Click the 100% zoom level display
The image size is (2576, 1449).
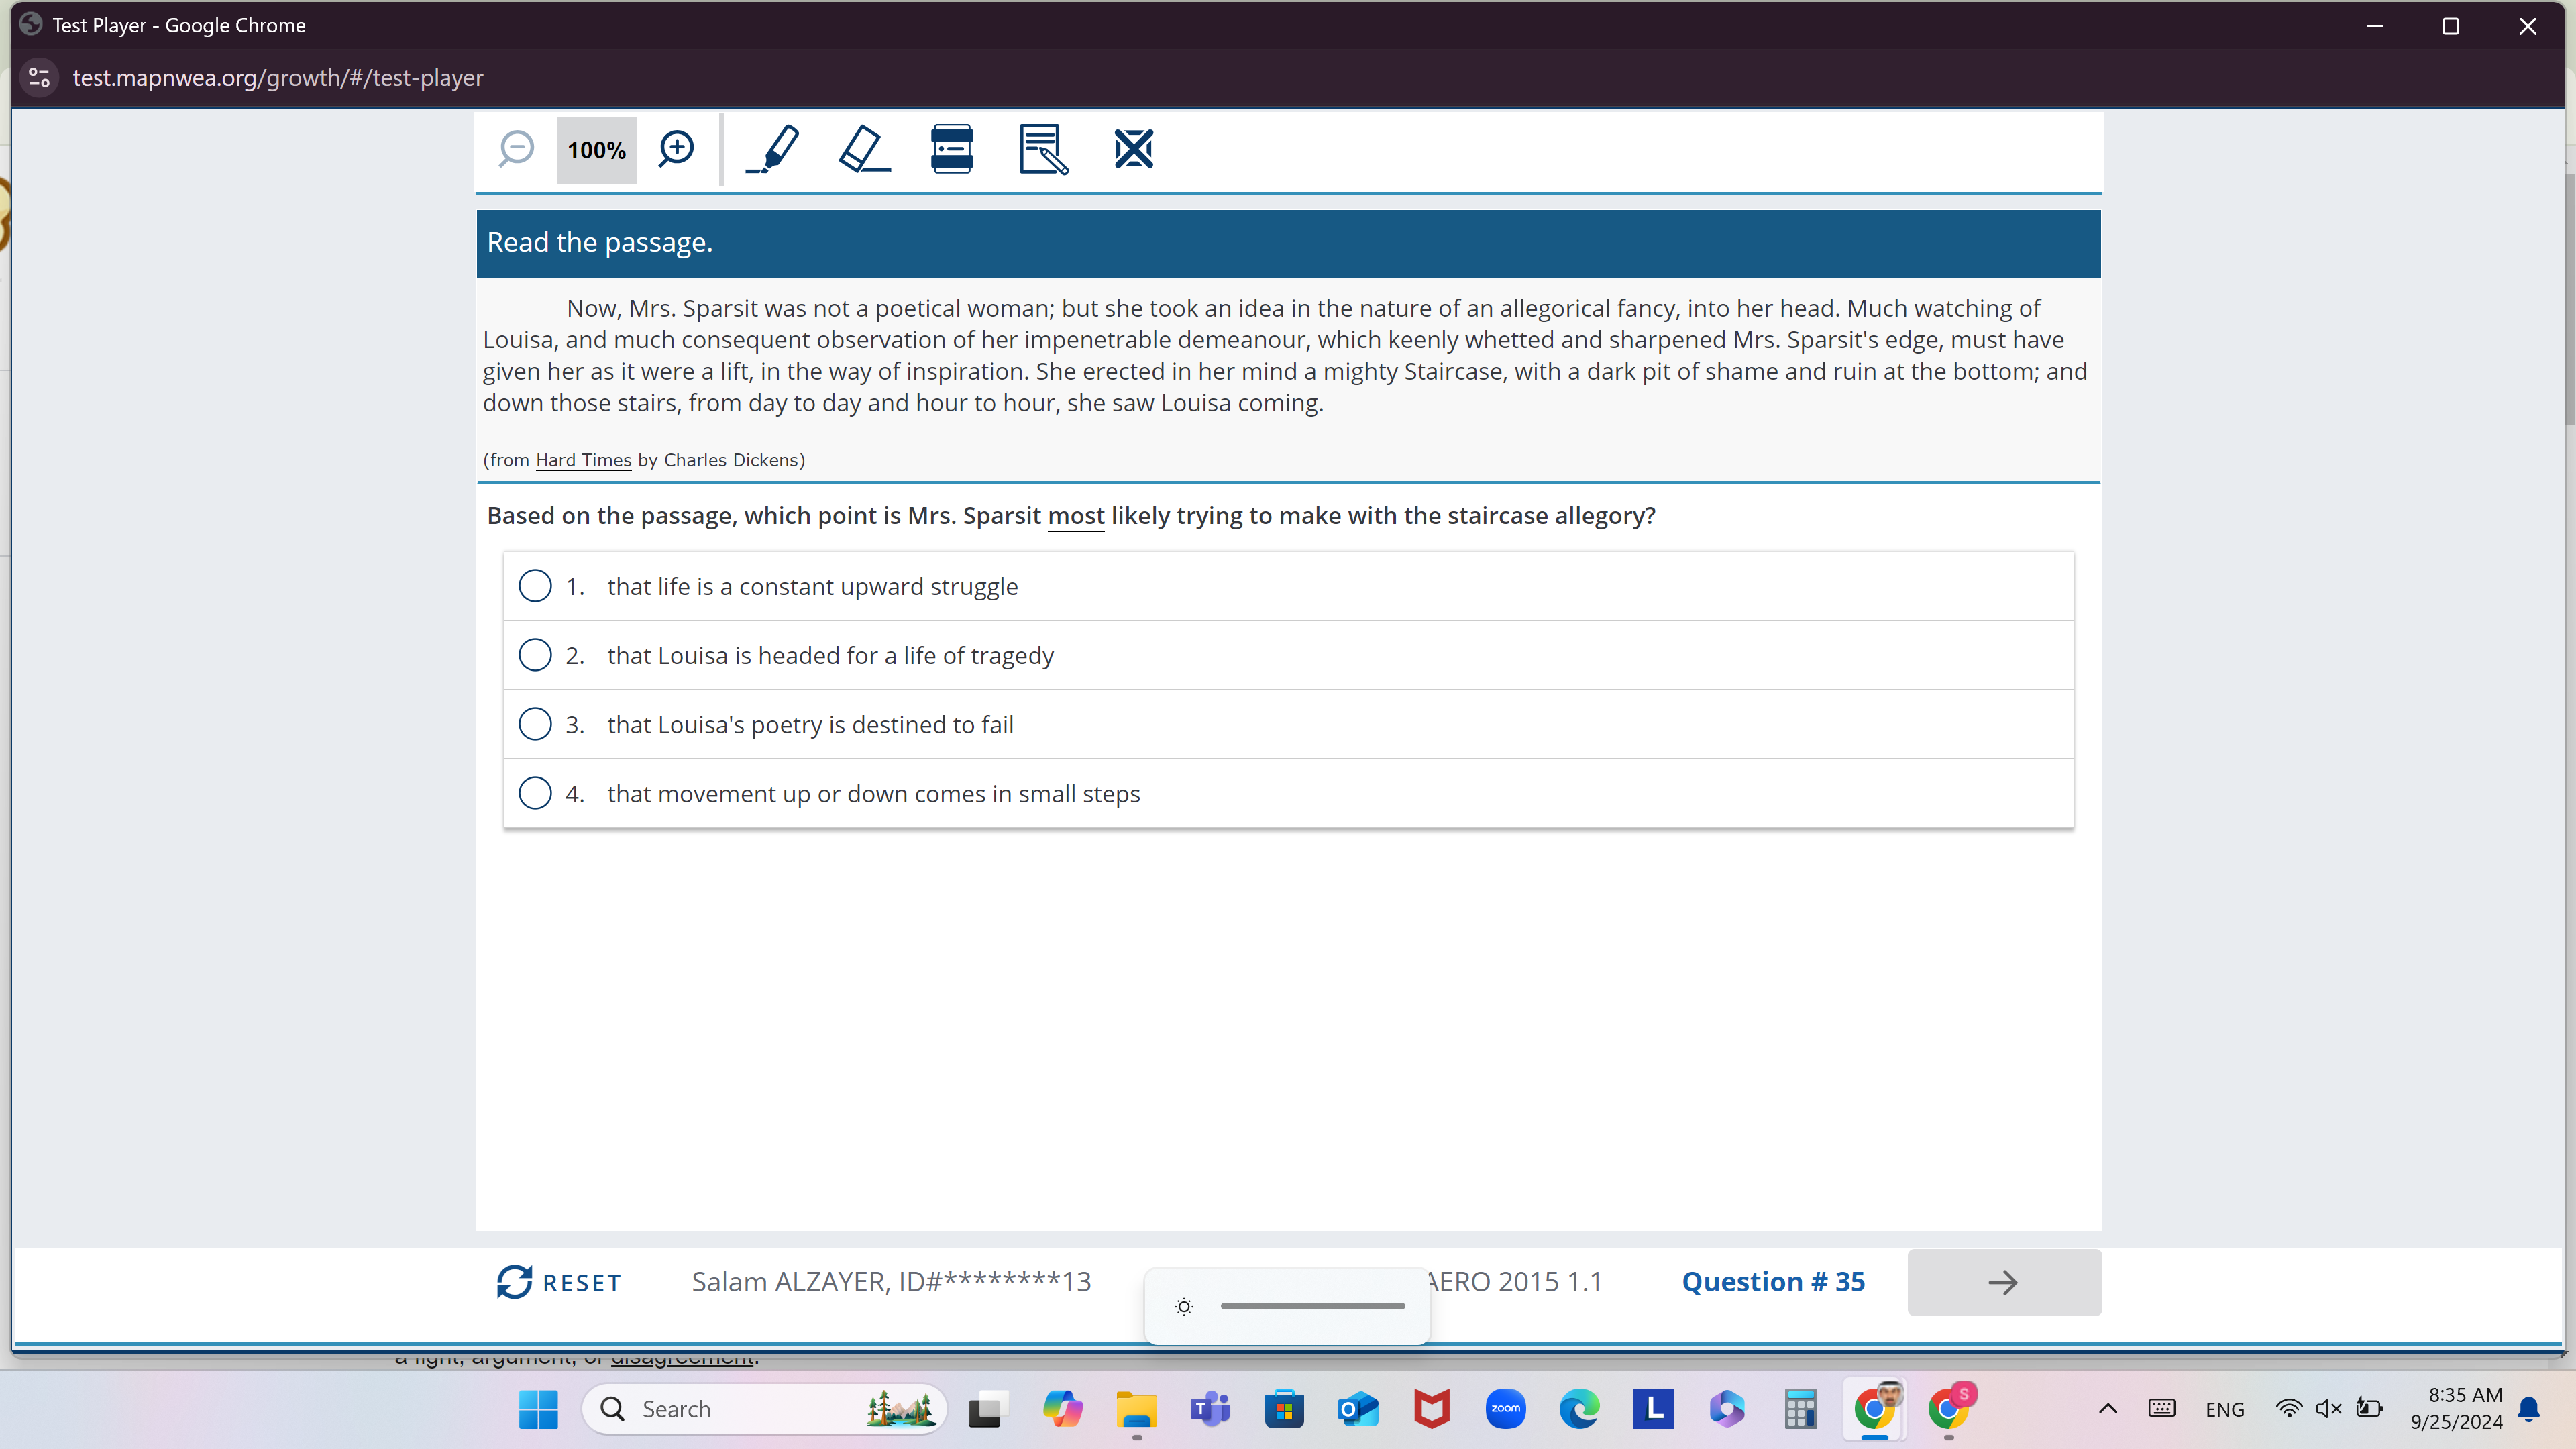coord(594,149)
